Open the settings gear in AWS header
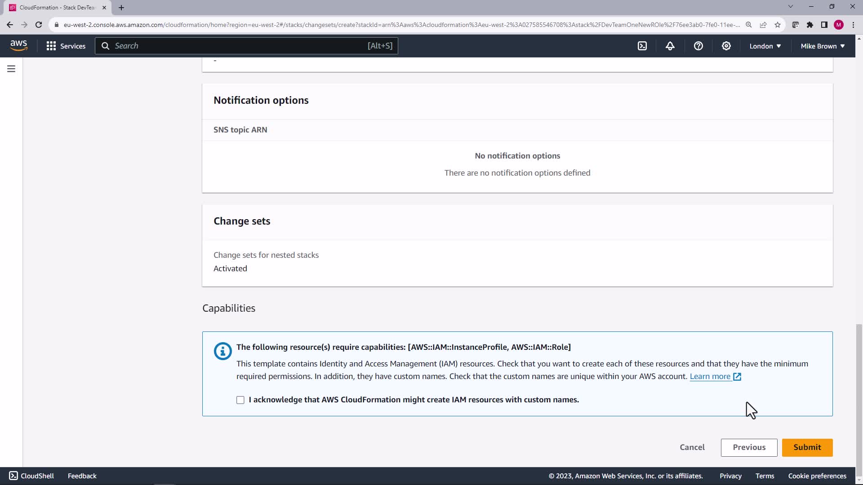The height and width of the screenshot is (485, 863). [x=726, y=46]
